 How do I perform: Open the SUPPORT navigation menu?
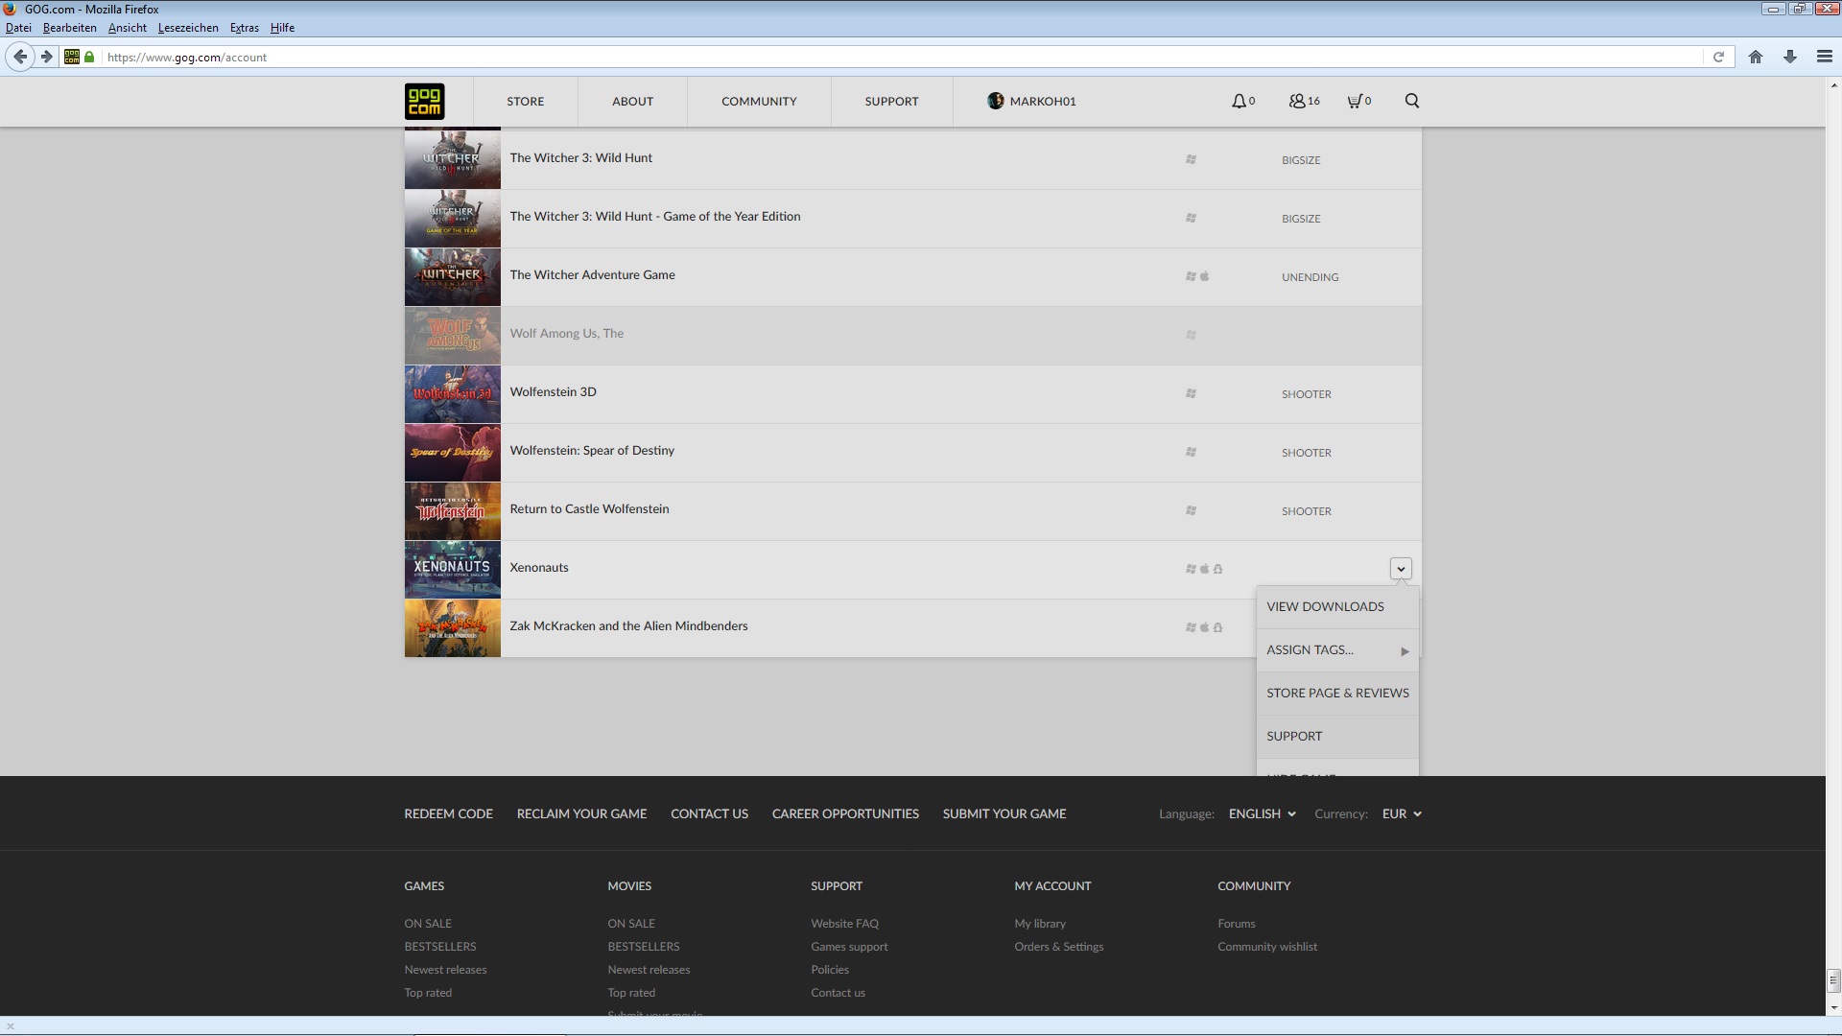tap(891, 101)
